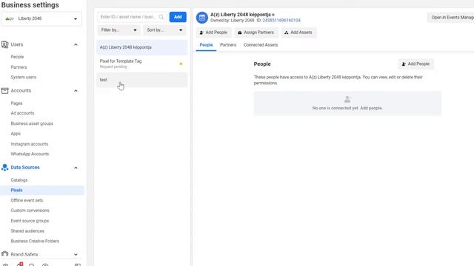Click the blue Add button
The image size is (474, 266).
coord(178,17)
